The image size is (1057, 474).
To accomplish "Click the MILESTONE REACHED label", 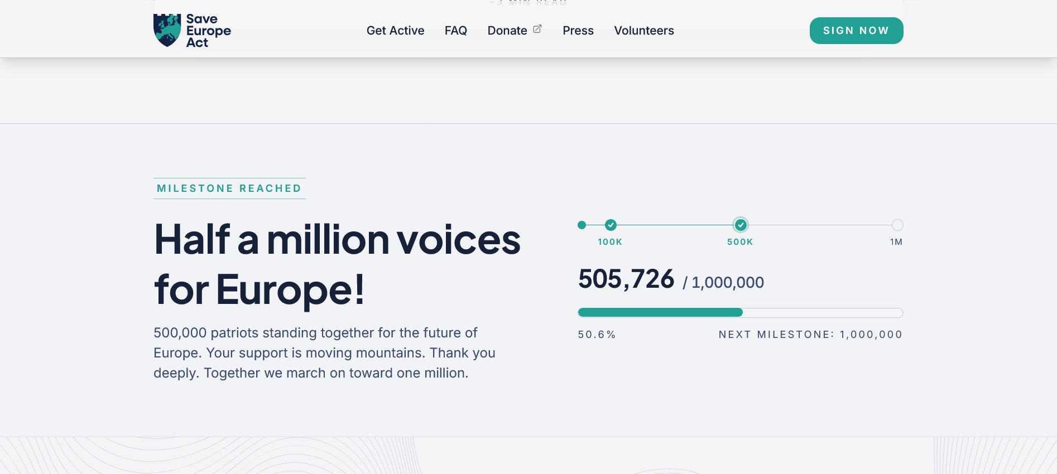I will [229, 188].
